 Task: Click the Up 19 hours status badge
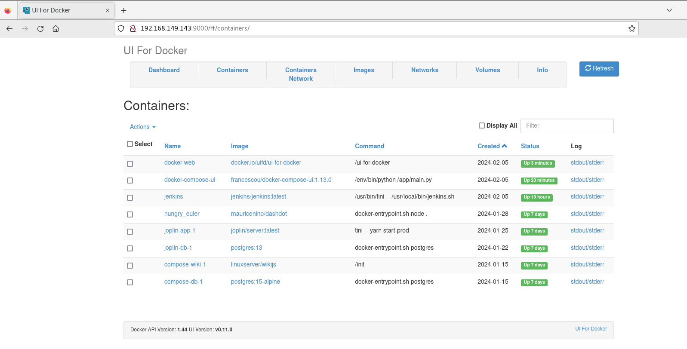tap(536, 197)
